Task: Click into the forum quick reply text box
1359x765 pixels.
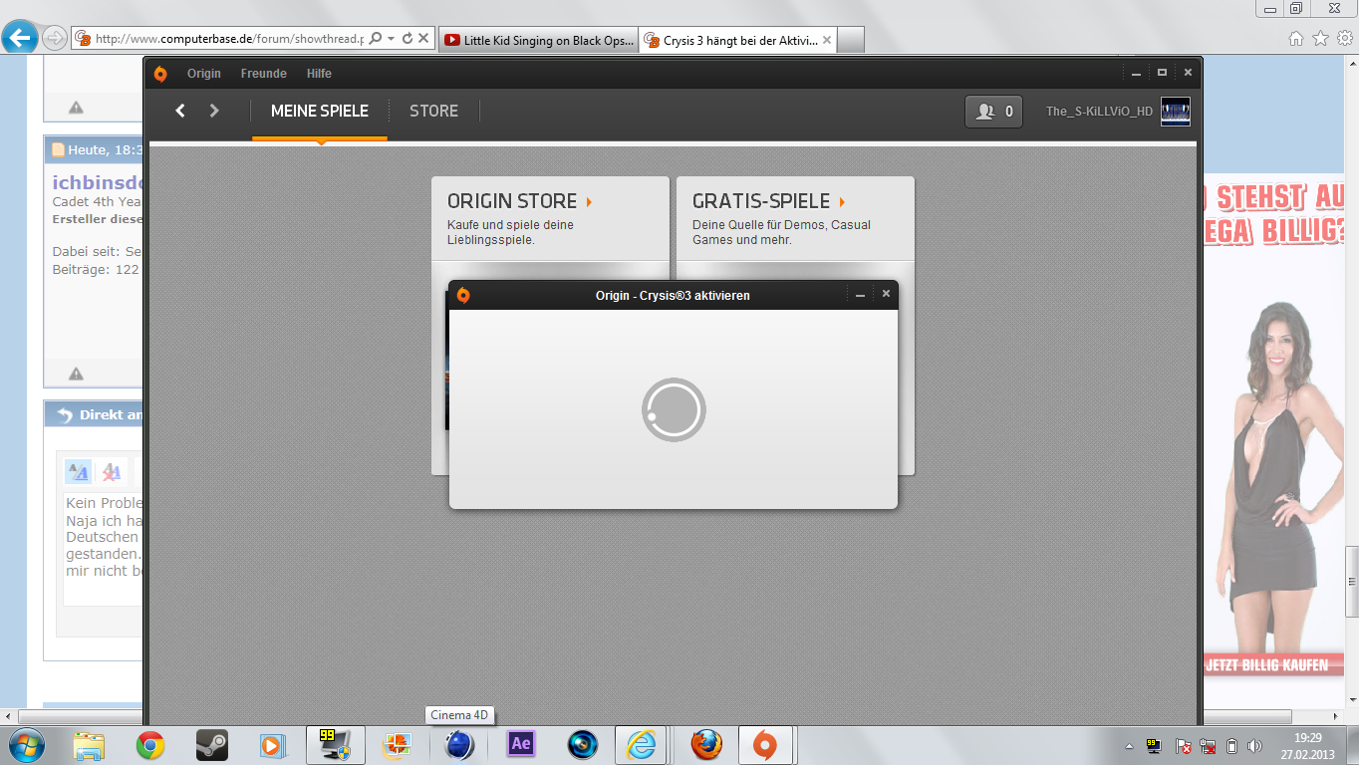Action: [104, 549]
